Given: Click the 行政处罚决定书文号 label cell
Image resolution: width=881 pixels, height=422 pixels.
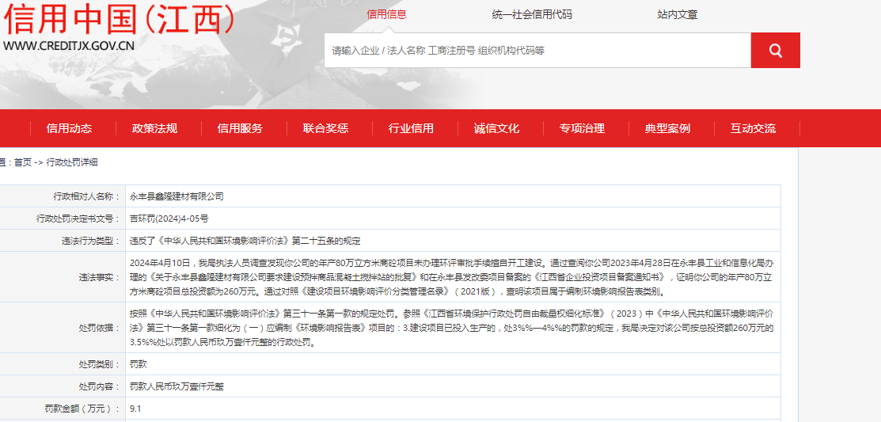Looking at the screenshot, I should click(61, 219).
